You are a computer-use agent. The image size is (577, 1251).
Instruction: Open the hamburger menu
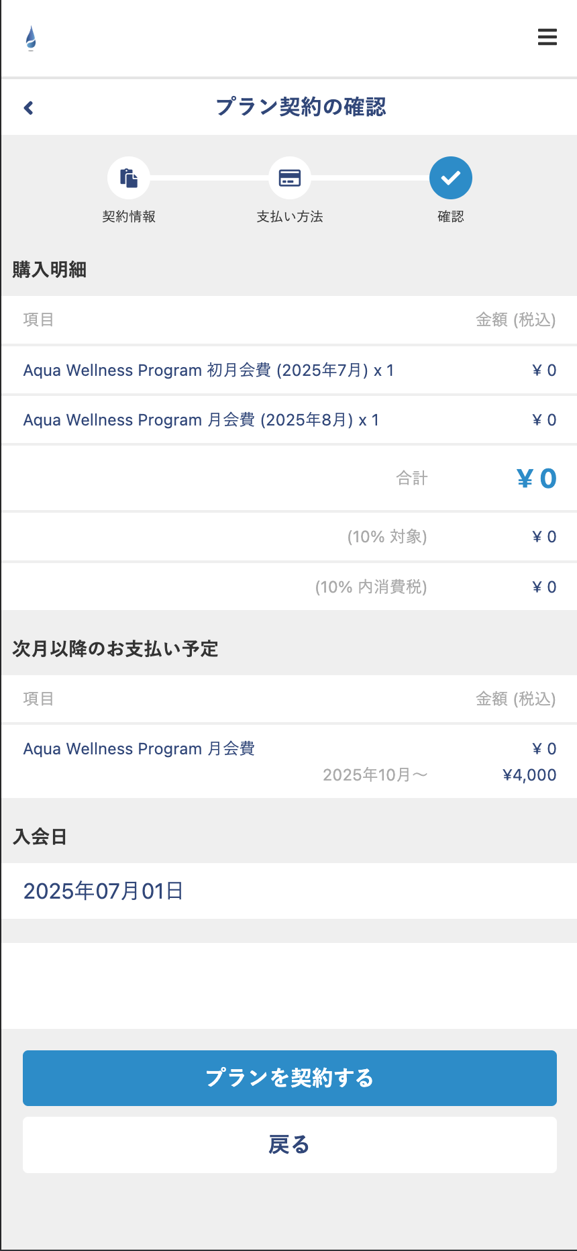(x=547, y=37)
